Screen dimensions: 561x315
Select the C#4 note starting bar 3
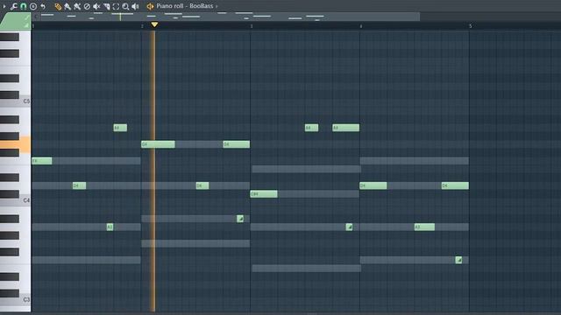[x=264, y=194]
